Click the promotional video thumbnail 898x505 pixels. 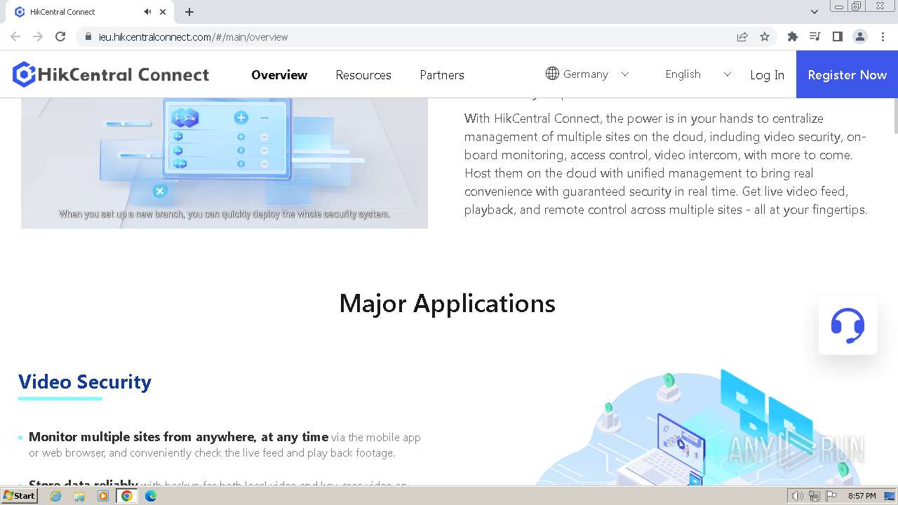coord(224,163)
